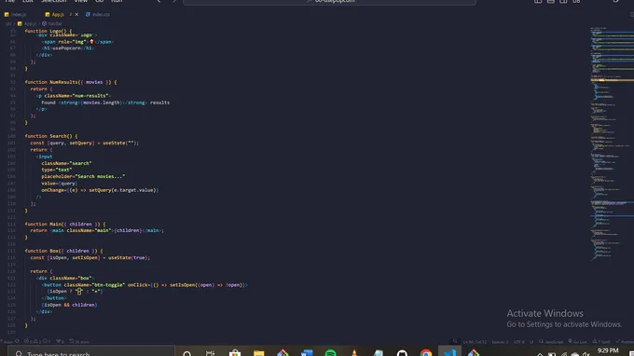Open the Selection menu
634x356 pixels.
coord(53,1)
